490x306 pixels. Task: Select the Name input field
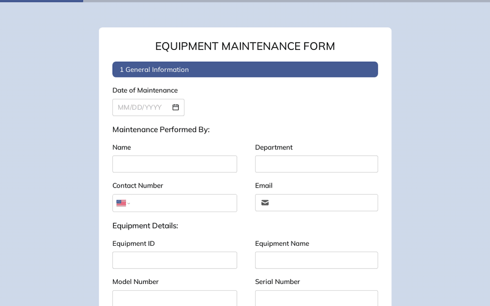click(x=175, y=164)
